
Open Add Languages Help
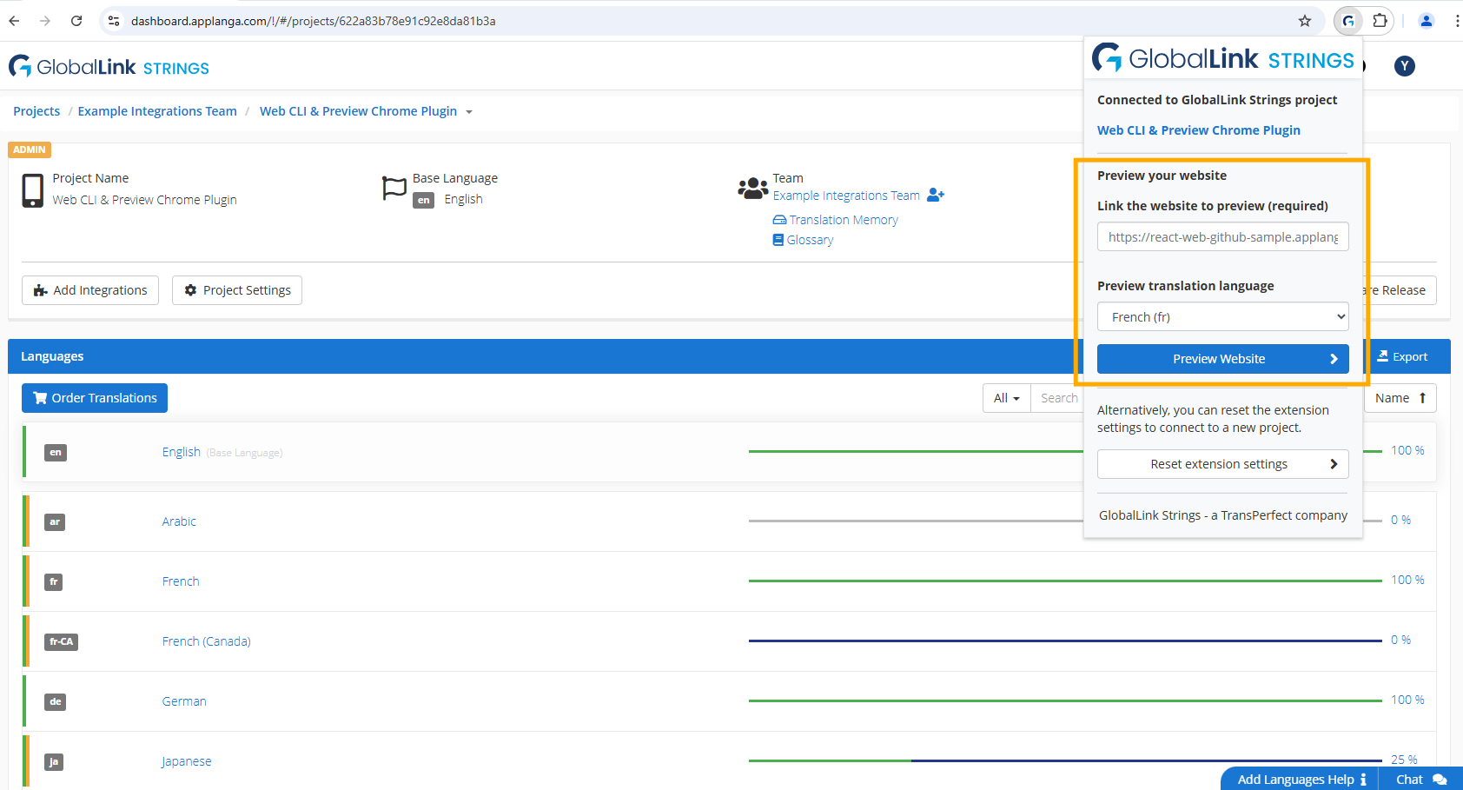[x=1300, y=779]
